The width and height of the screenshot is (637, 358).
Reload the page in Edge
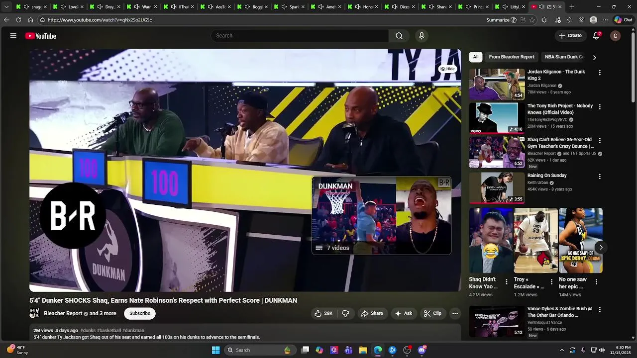[x=18, y=20]
